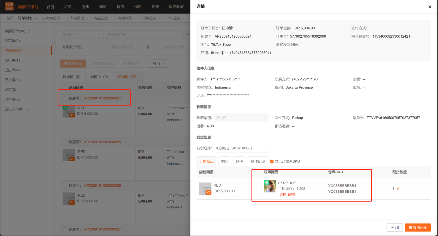Open package link AP2309181203000026
The height and width of the screenshot is (236, 438).
(x=102, y=186)
